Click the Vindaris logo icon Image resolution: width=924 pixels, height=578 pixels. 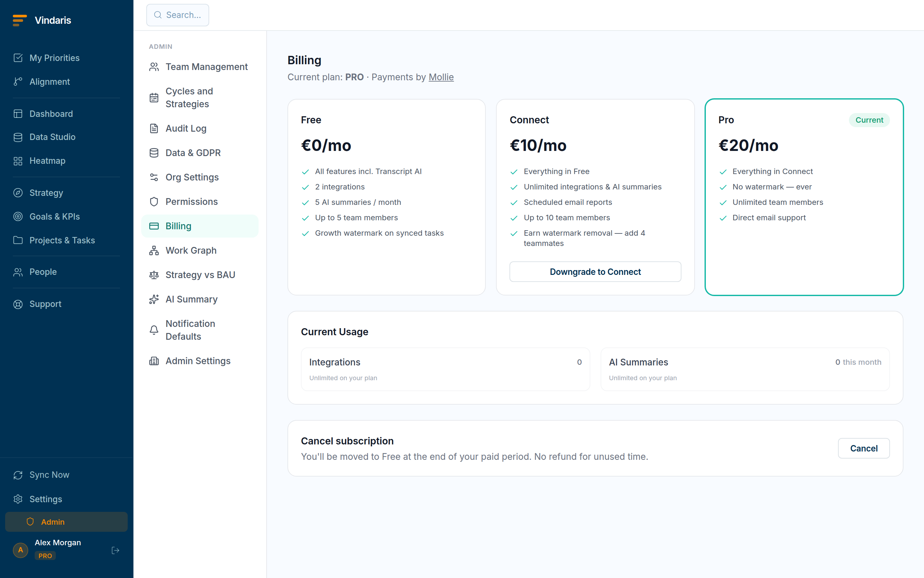point(20,20)
